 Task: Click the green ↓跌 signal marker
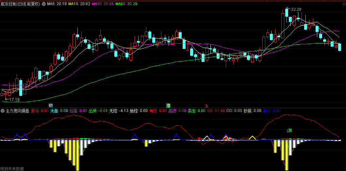coord(289,131)
